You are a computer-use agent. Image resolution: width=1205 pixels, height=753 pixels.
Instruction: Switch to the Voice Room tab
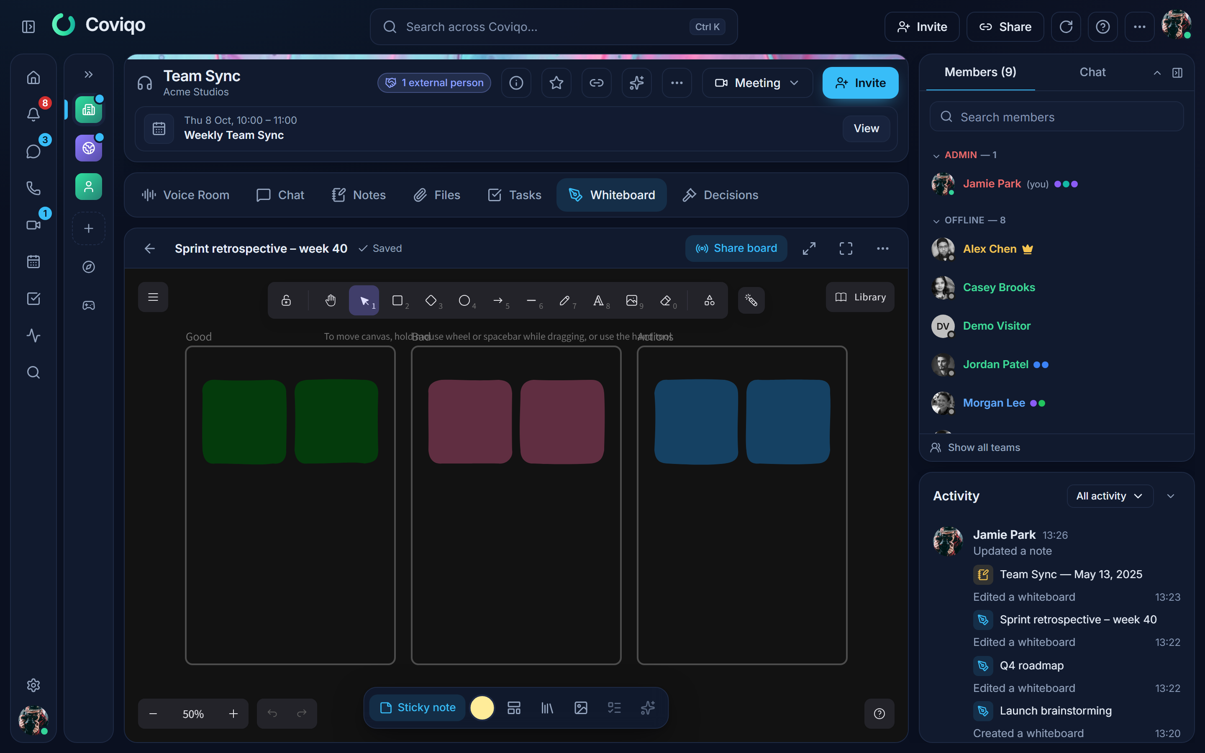tap(185, 195)
